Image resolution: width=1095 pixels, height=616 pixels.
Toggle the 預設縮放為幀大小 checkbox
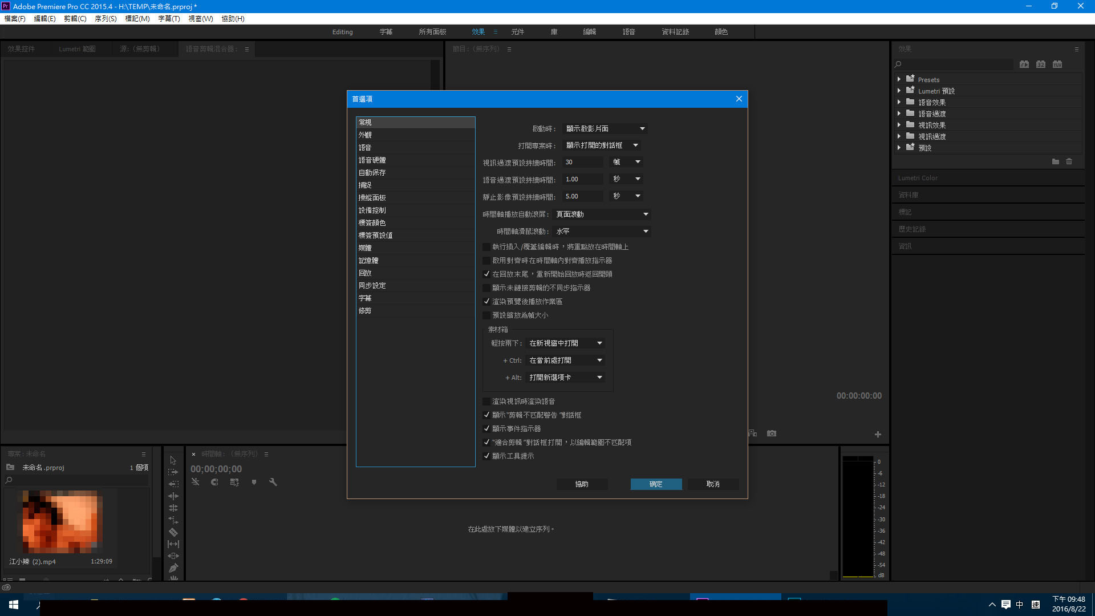pyautogui.click(x=486, y=315)
